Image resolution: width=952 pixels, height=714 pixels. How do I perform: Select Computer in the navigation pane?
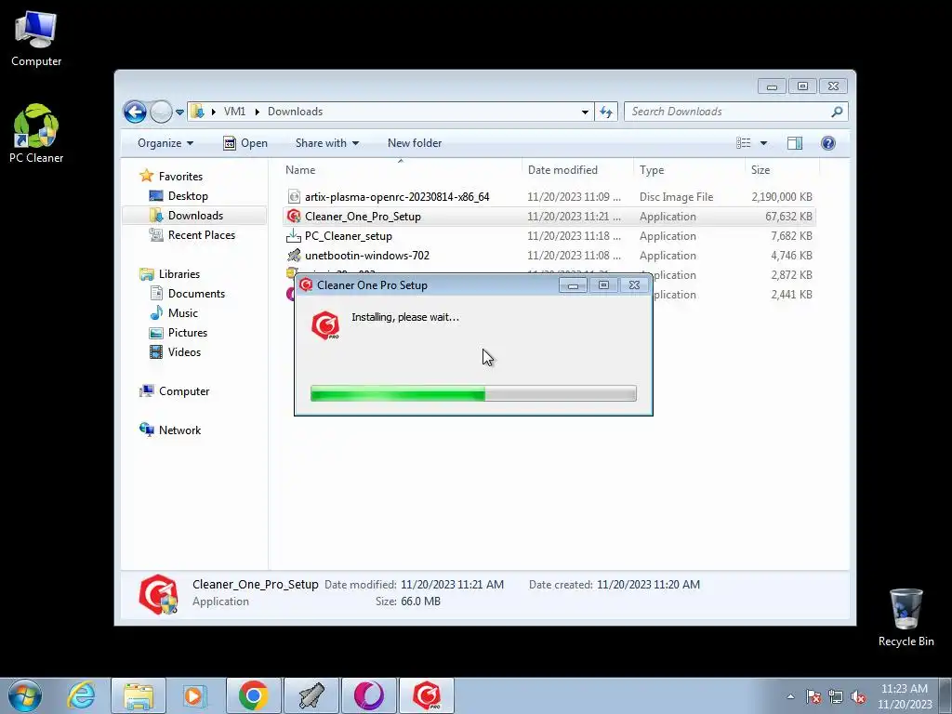coord(184,391)
